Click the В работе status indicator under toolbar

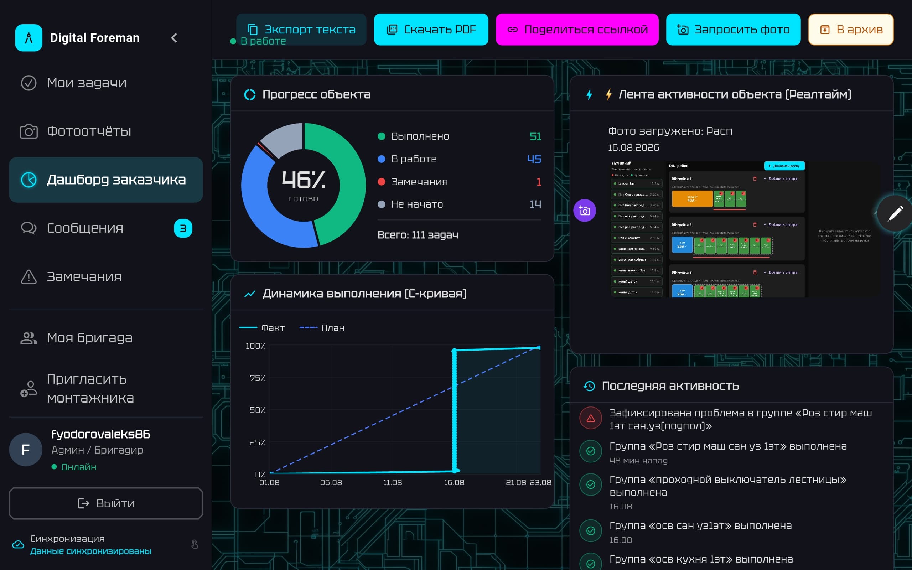coord(259,41)
